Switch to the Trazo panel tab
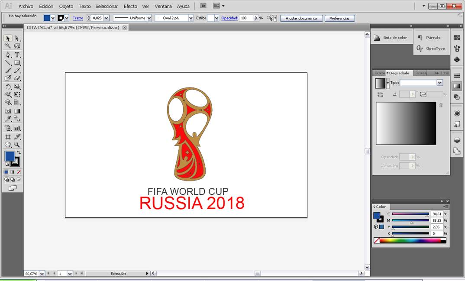The width and height of the screenshot is (465, 281). 379,73
